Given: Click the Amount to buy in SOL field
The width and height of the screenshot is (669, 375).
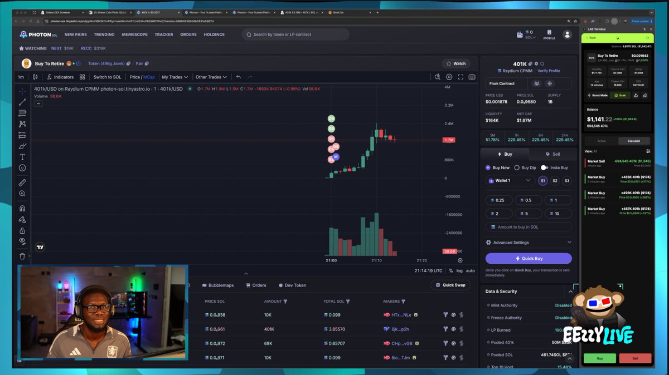Looking at the screenshot, I should [529, 227].
